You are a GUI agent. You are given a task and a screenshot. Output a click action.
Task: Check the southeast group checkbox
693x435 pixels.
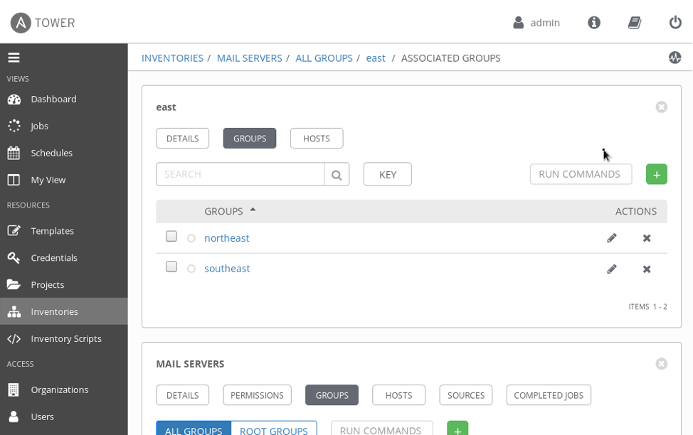pos(171,267)
